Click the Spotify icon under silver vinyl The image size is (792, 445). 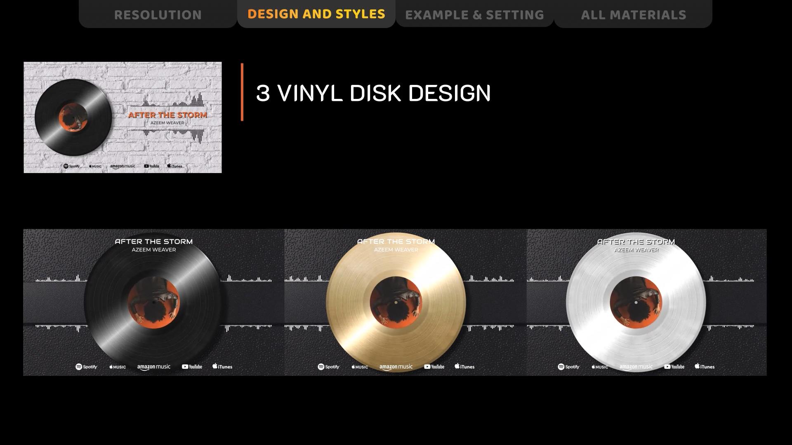tap(568, 367)
